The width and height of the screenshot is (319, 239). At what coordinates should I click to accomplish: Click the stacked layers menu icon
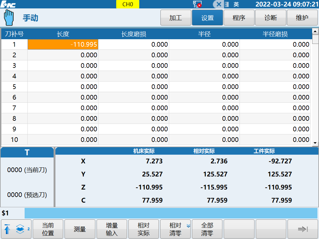(20, 229)
